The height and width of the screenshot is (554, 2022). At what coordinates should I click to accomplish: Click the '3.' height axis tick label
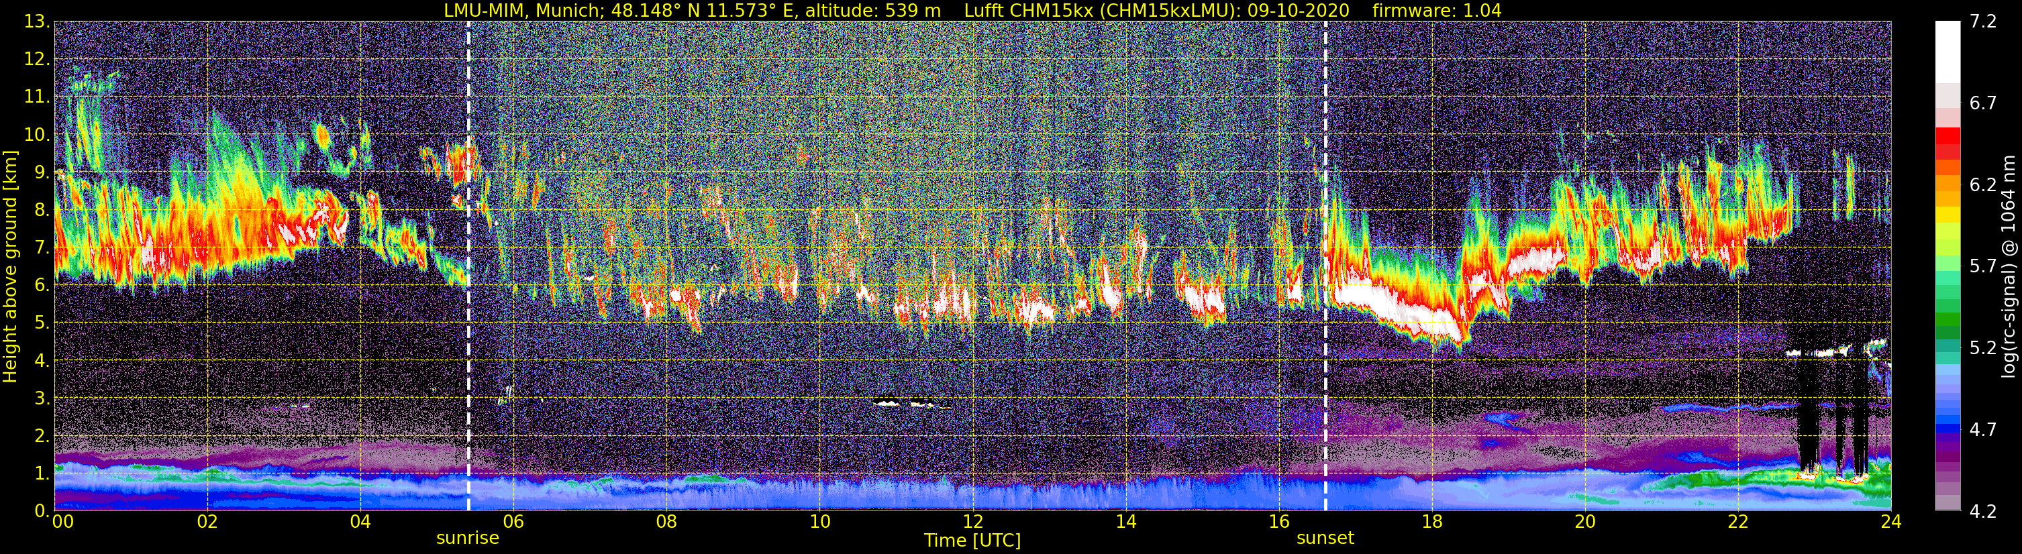click(42, 398)
